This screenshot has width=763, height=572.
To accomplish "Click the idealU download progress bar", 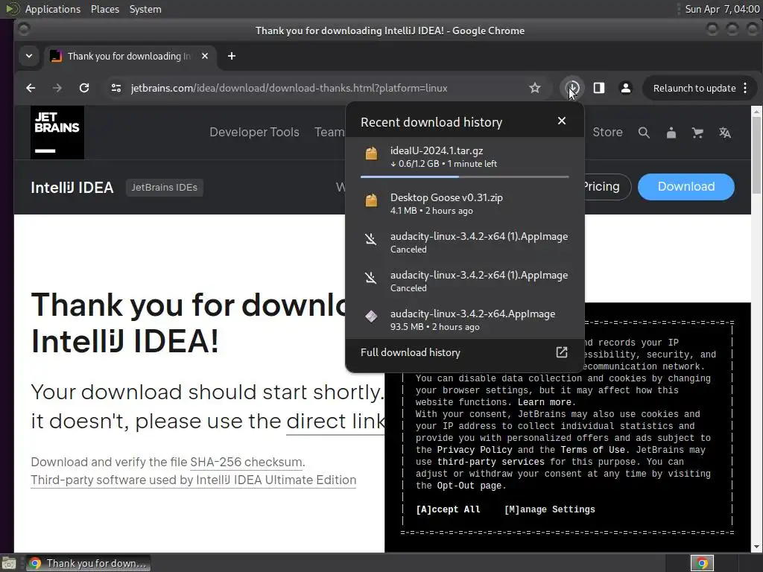I will [x=465, y=177].
